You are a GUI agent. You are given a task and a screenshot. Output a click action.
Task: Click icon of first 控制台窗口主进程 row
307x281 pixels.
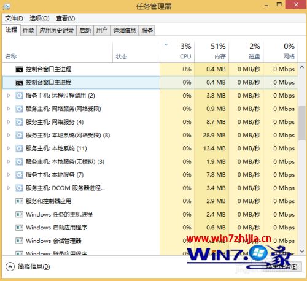pos(19,69)
